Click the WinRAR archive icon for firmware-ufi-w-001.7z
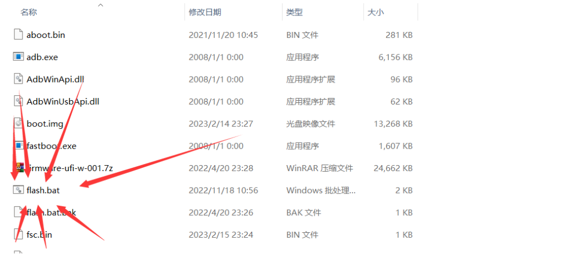This screenshot has width=564, height=268. click(x=18, y=168)
